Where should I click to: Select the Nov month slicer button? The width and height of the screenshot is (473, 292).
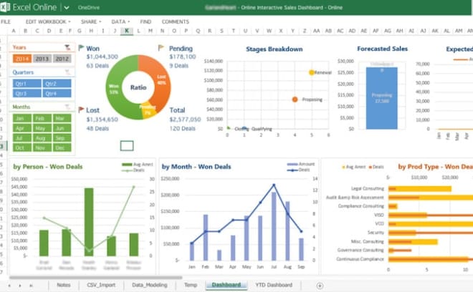(x=42, y=147)
